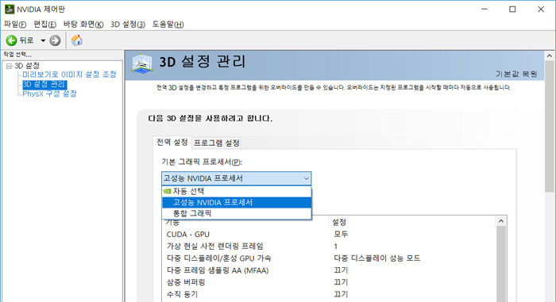The height and width of the screenshot is (302, 556).
Task: Click settings list scroll-up arrow
Action: pyautogui.click(x=501, y=221)
